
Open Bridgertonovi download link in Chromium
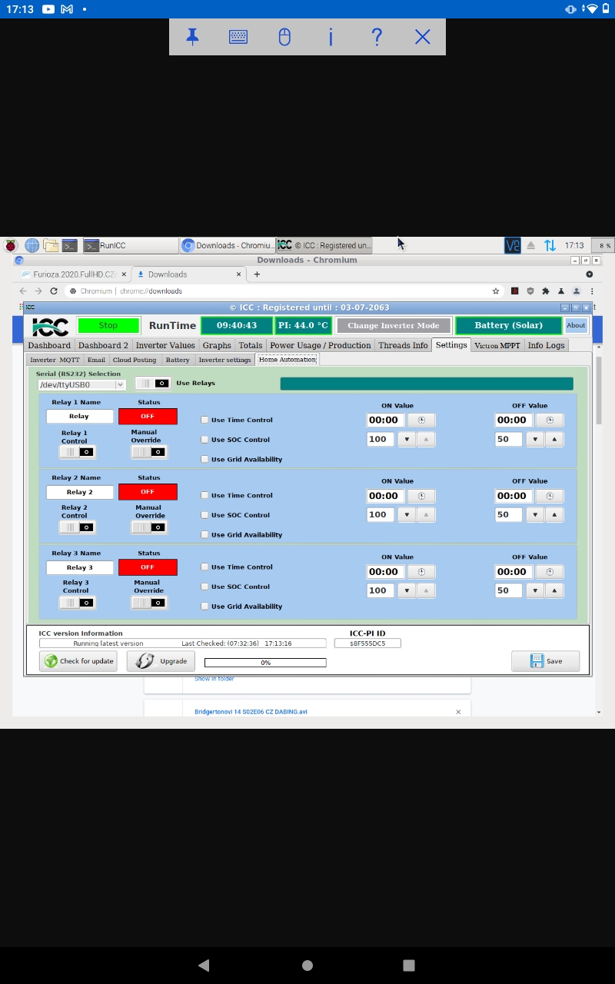click(251, 712)
